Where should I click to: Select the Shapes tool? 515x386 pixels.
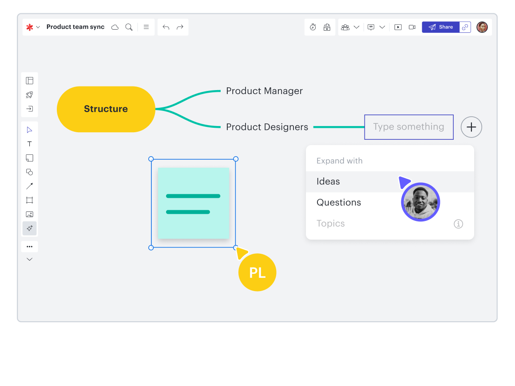pyautogui.click(x=29, y=172)
